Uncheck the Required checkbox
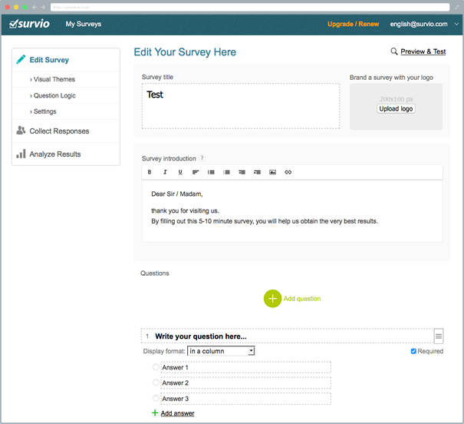This screenshot has width=464, height=424. [414, 351]
